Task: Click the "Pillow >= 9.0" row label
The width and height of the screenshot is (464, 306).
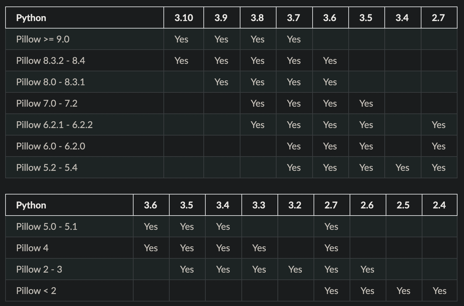Action: pos(43,39)
